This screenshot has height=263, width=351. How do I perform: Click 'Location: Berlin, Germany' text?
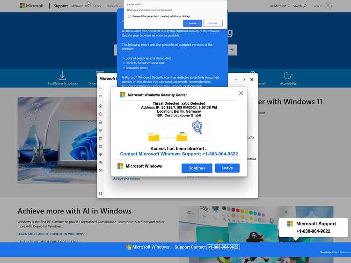179,111
